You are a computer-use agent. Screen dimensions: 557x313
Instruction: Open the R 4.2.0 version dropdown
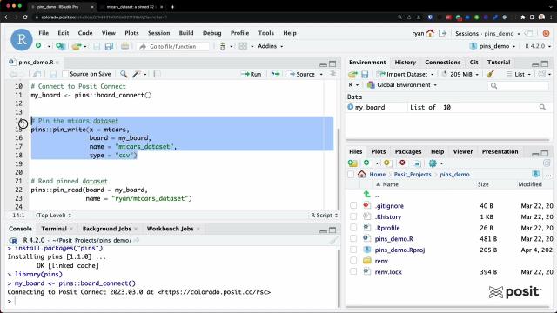(538, 46)
